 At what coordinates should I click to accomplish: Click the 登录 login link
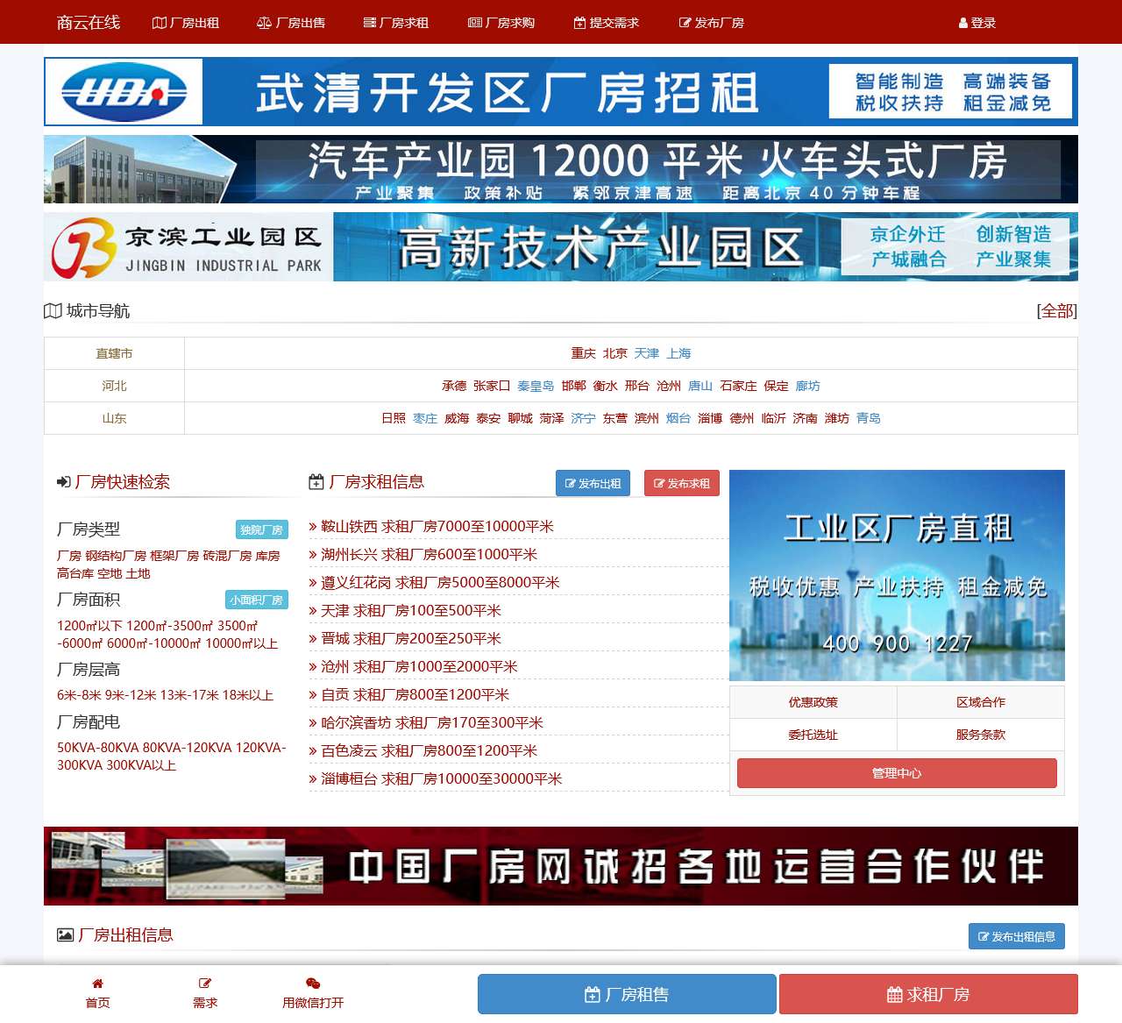tap(977, 23)
